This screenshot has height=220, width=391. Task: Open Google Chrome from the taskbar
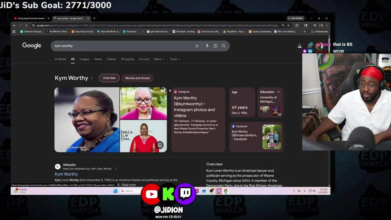226,191
